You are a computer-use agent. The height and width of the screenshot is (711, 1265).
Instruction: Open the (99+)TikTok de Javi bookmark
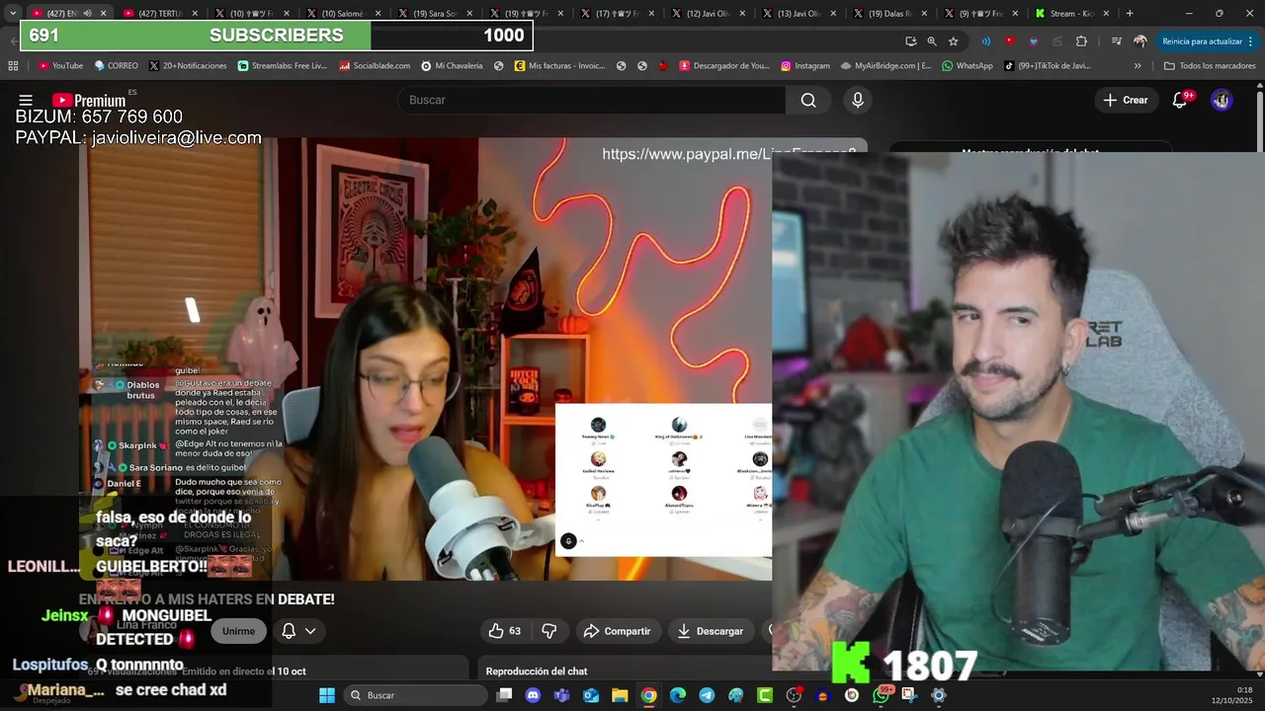(x=1048, y=66)
